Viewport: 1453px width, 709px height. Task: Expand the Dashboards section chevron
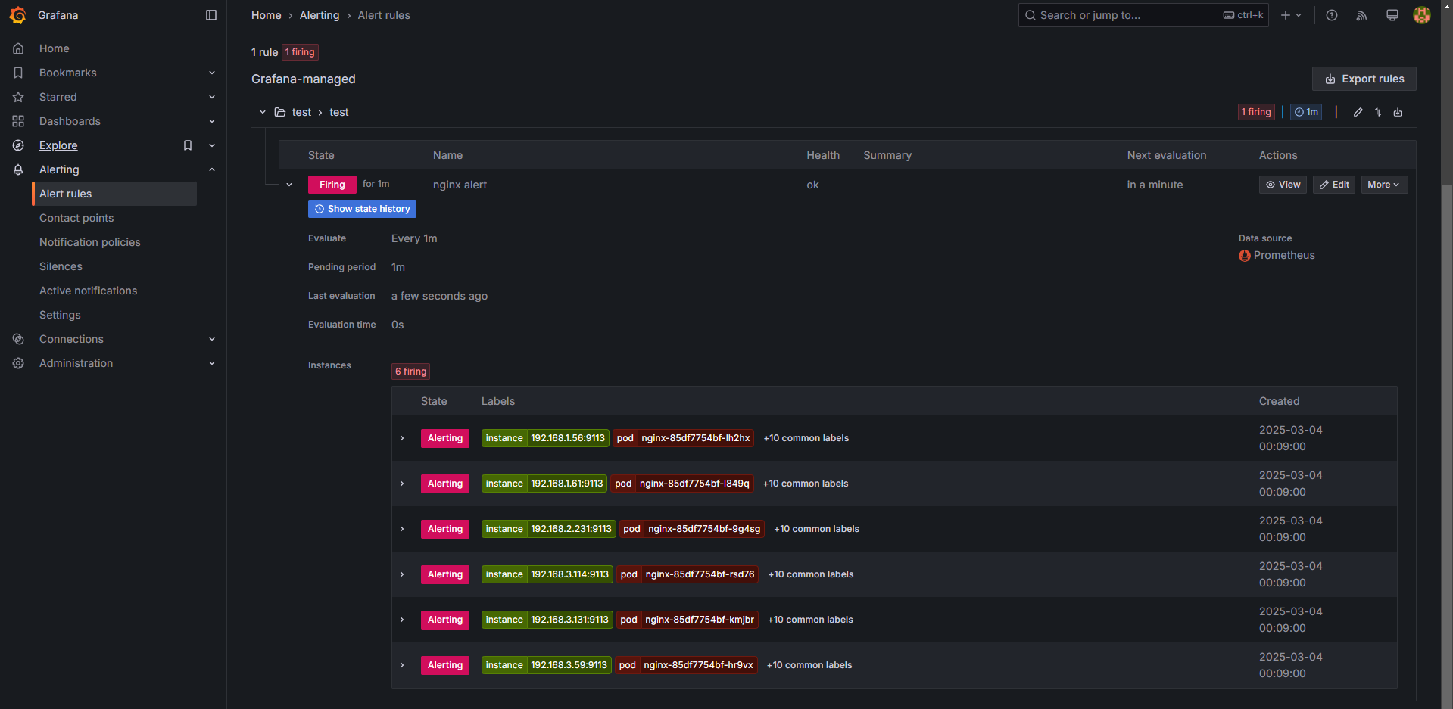click(212, 121)
